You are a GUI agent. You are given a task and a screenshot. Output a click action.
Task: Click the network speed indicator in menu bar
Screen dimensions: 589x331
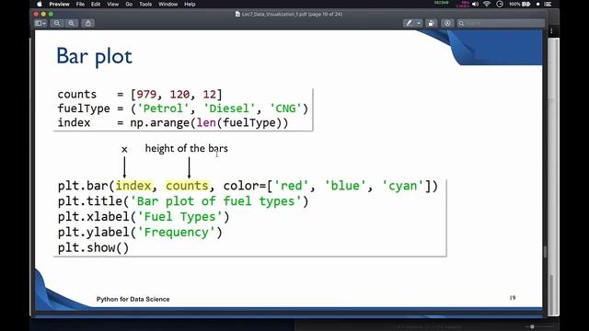tap(463, 4)
